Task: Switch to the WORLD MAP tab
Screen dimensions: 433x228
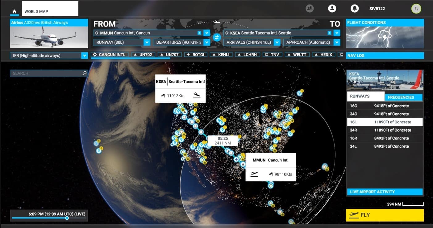Action: pos(50,9)
